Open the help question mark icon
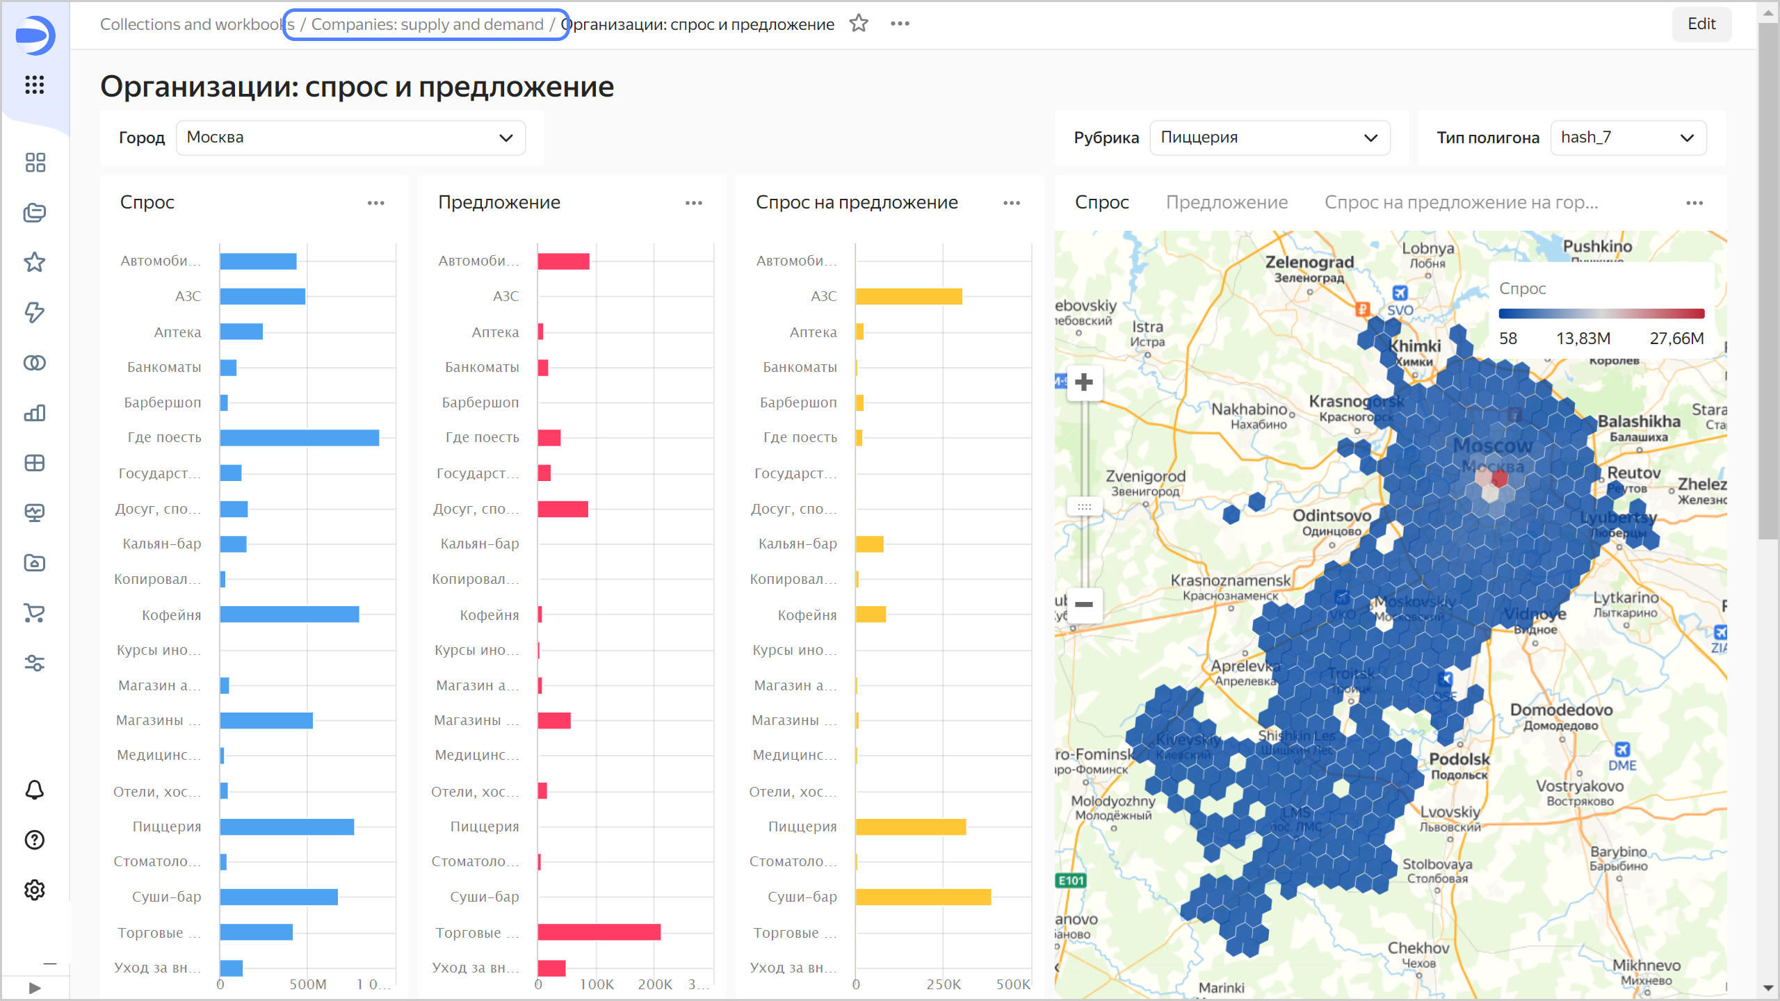Screen dimensions: 1780x1001 (x=34, y=840)
